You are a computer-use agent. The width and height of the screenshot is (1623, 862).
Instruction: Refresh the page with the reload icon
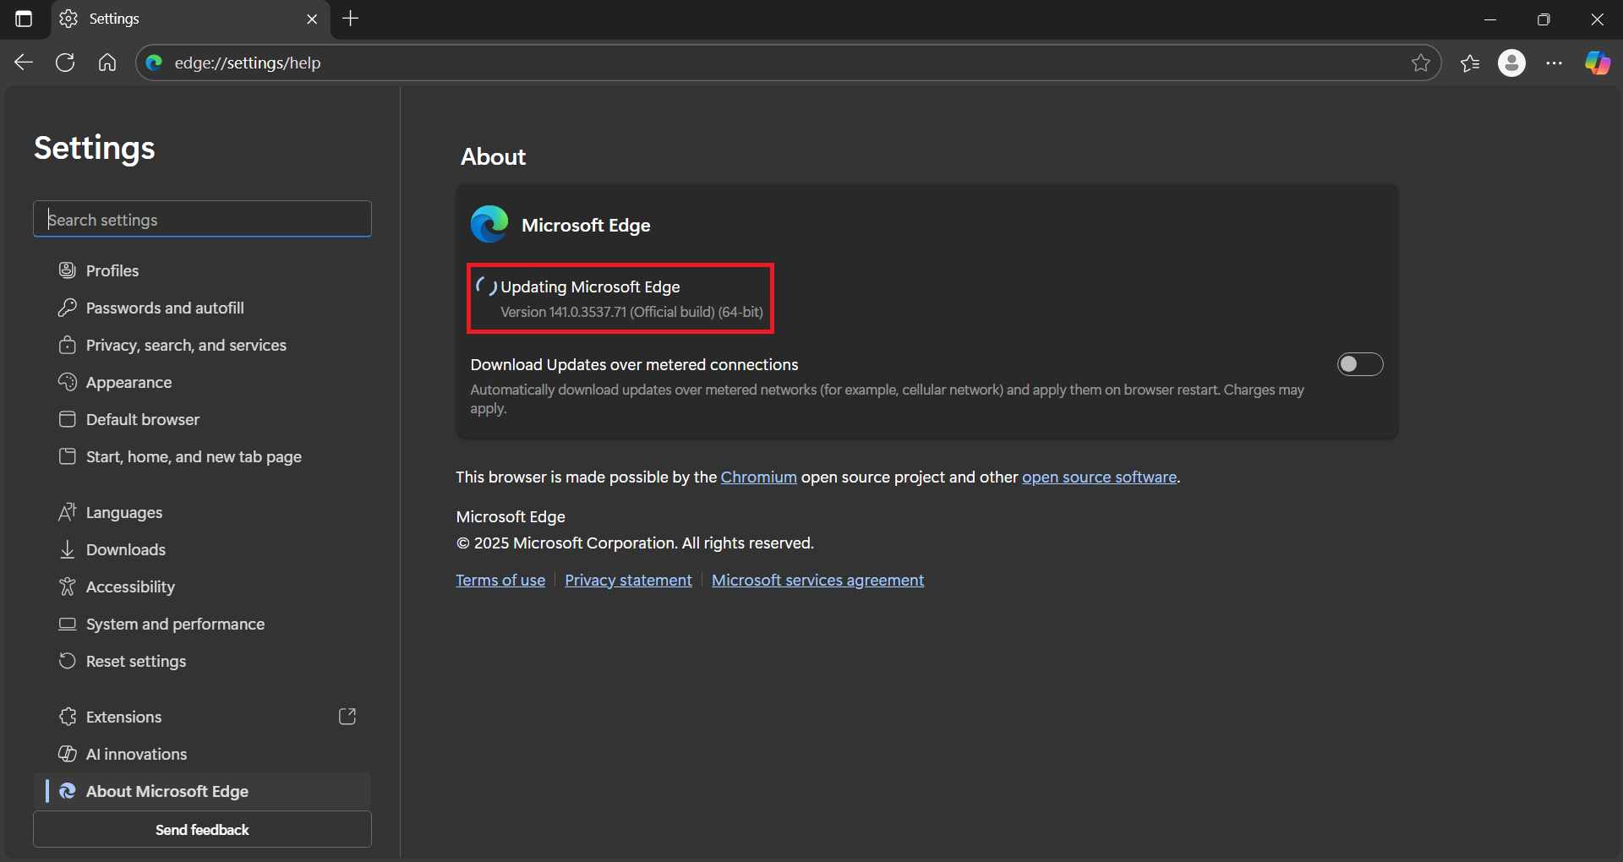click(65, 63)
